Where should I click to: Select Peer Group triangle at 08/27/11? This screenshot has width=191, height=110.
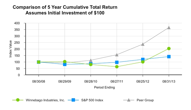(x=117, y=55)
